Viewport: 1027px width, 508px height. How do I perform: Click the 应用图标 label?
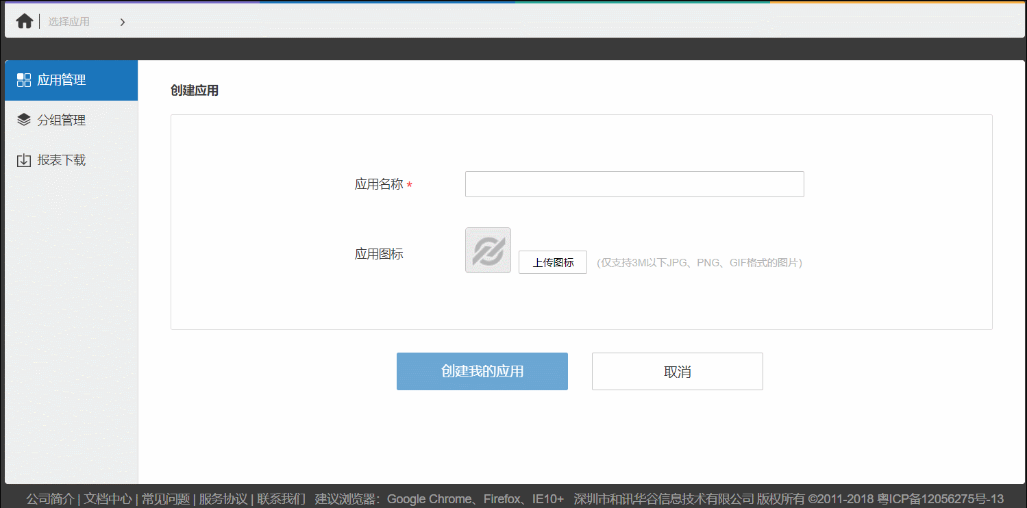379,254
